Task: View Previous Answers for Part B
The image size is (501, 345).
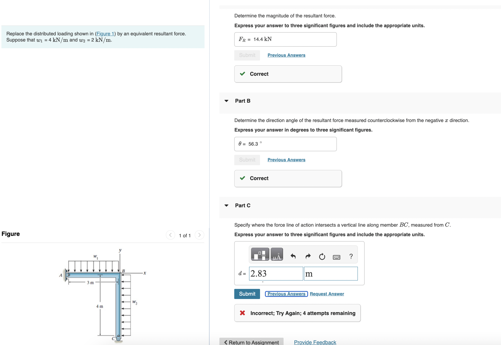Action: pyautogui.click(x=286, y=160)
